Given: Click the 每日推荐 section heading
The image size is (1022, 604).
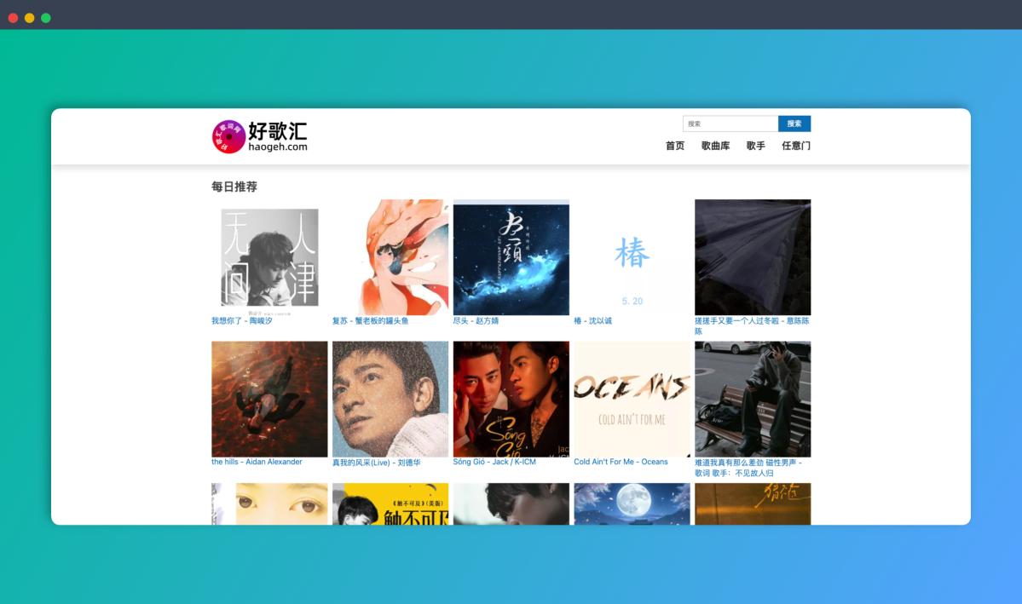Looking at the screenshot, I should 234,187.
